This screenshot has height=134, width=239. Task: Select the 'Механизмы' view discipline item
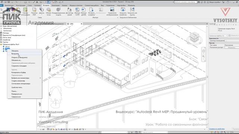coord(7,28)
